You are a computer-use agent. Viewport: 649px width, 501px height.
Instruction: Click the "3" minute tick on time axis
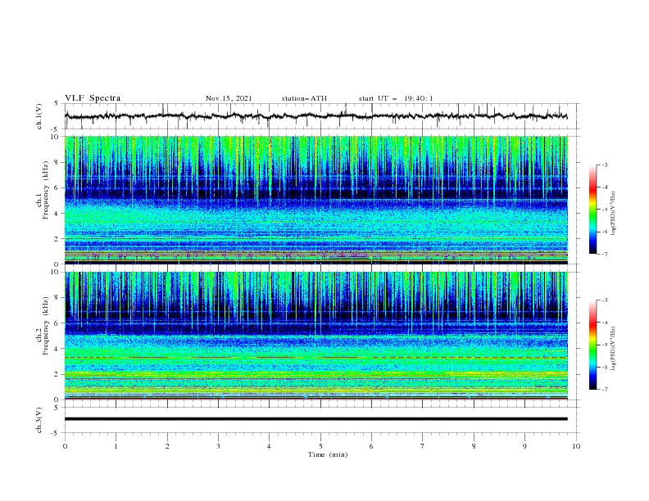(x=218, y=446)
